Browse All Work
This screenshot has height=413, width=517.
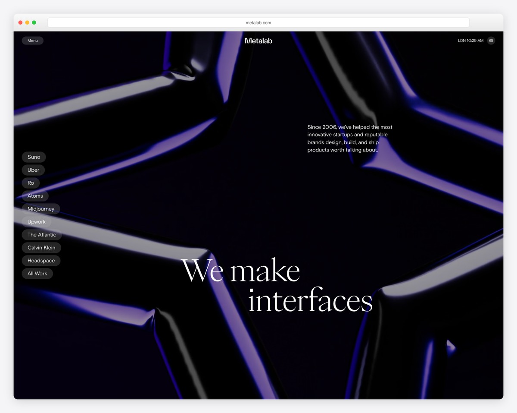37,273
